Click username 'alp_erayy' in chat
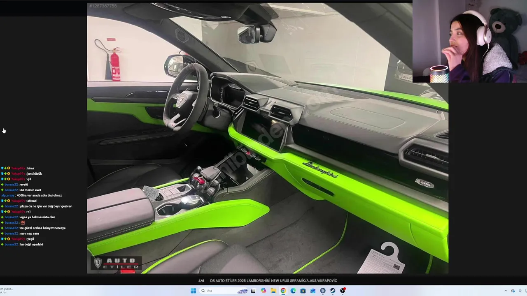 (7, 195)
